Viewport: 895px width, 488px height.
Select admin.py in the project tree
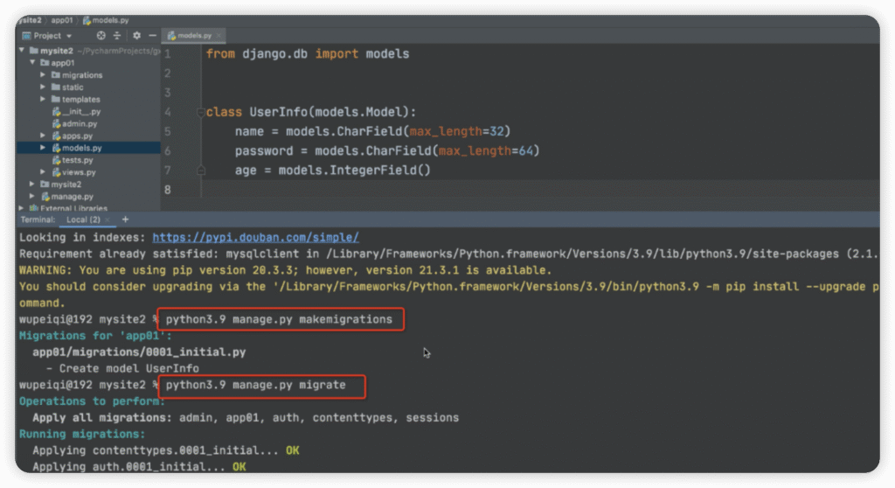(79, 124)
